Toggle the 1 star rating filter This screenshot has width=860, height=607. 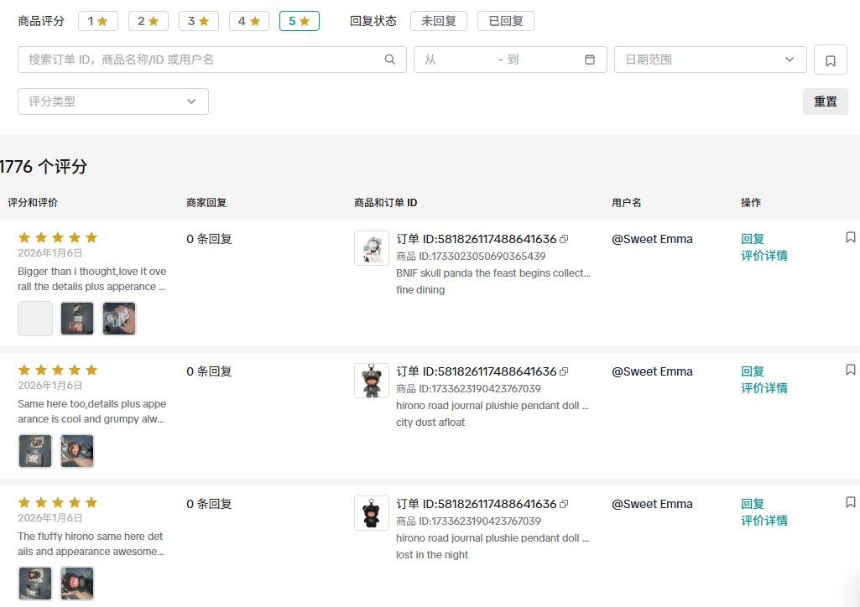tap(97, 21)
